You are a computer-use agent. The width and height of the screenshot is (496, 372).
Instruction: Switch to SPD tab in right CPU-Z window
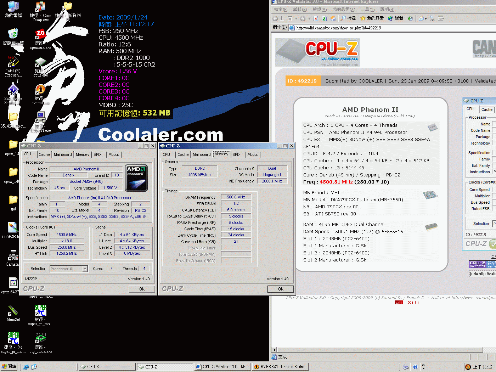coord(236,154)
